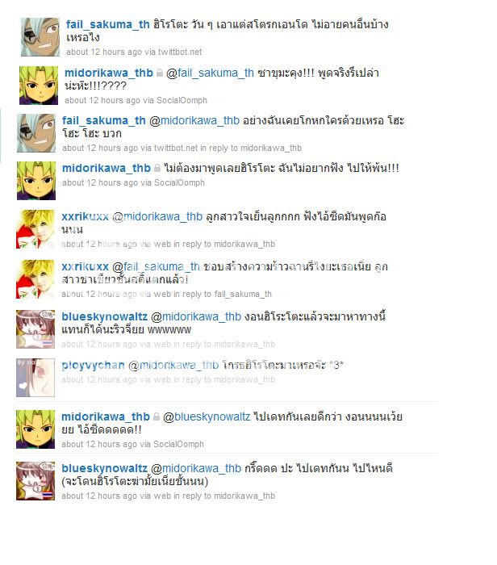
Task: Open the last tweet's 'about 12 hours ago' timestamp
Action: [x=100, y=496]
